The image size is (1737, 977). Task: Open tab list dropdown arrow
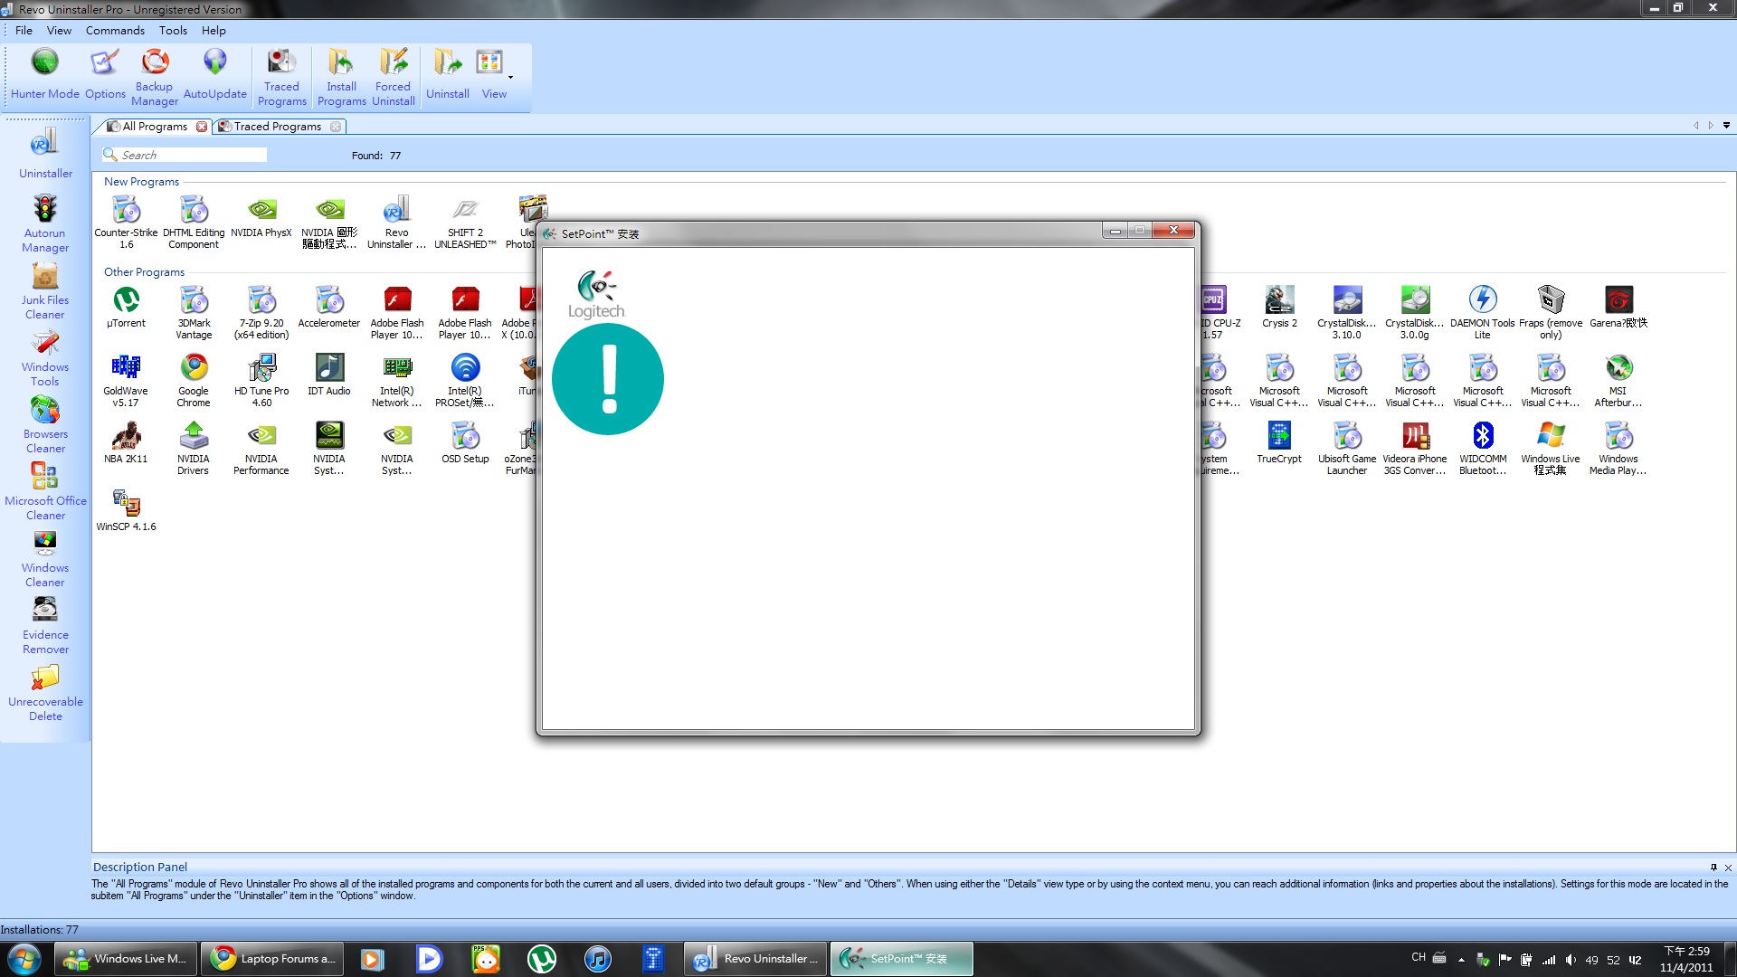click(x=1726, y=126)
